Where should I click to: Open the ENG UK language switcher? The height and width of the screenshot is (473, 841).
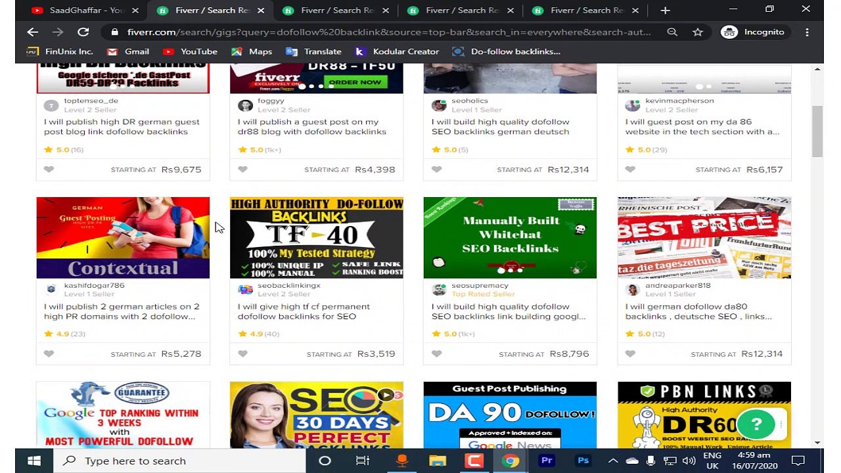coord(712,461)
